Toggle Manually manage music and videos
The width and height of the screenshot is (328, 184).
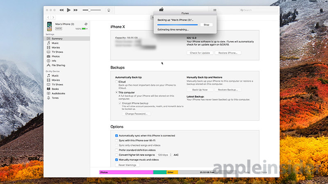tap(116, 160)
